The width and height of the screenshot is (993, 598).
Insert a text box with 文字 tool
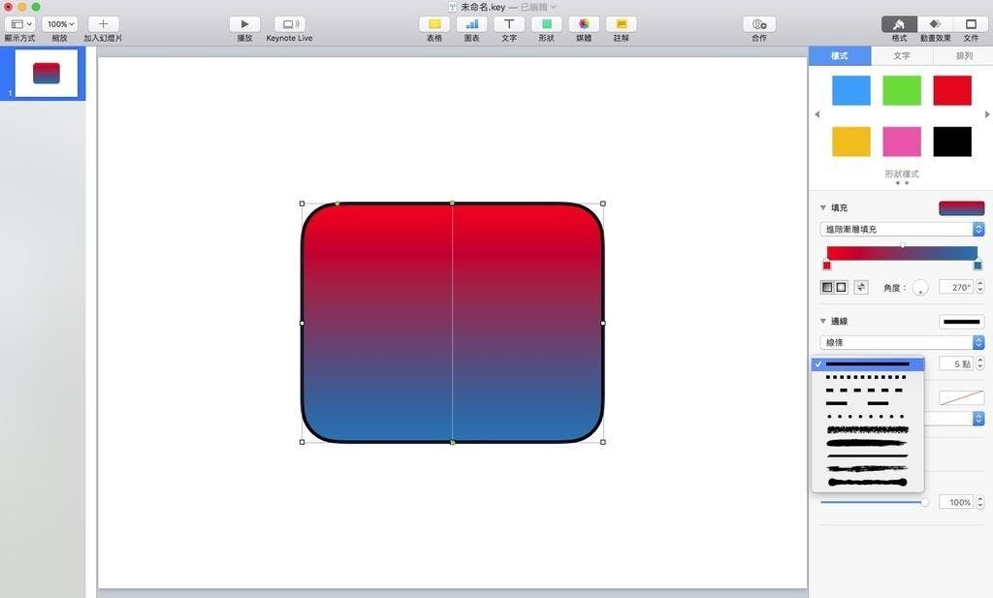click(x=508, y=24)
